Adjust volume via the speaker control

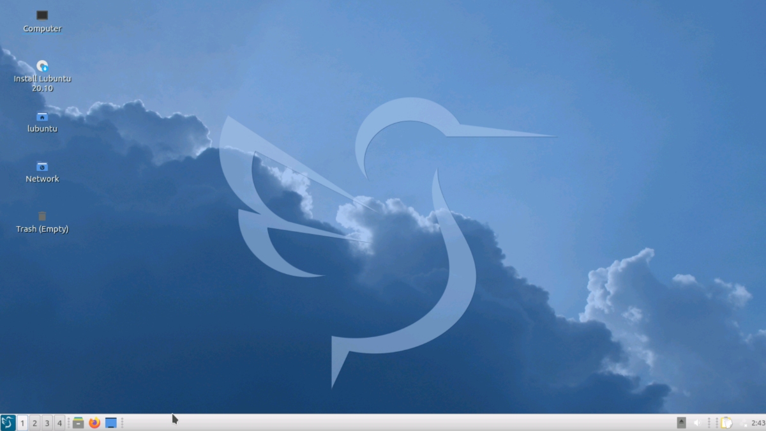[x=697, y=422]
